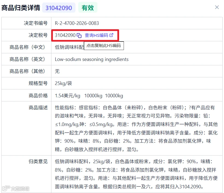Click the Chinese name 低钠调味料配料 value
Image resolution: width=224 pixels, height=193 pixels.
point(69,47)
